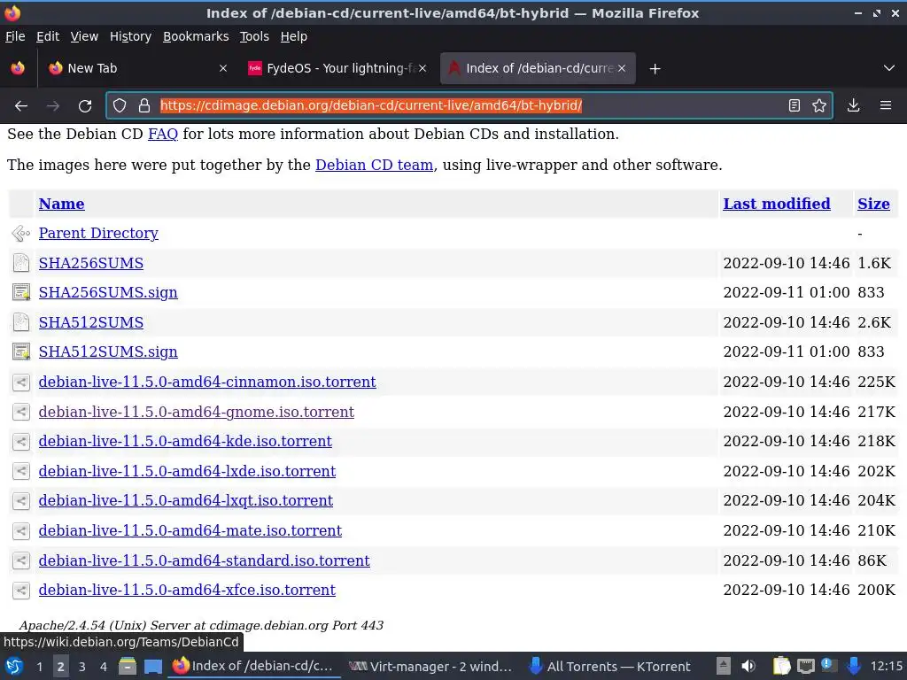Screen dimensions: 907x680
Task: Go back with the back arrow
Action: (x=21, y=106)
